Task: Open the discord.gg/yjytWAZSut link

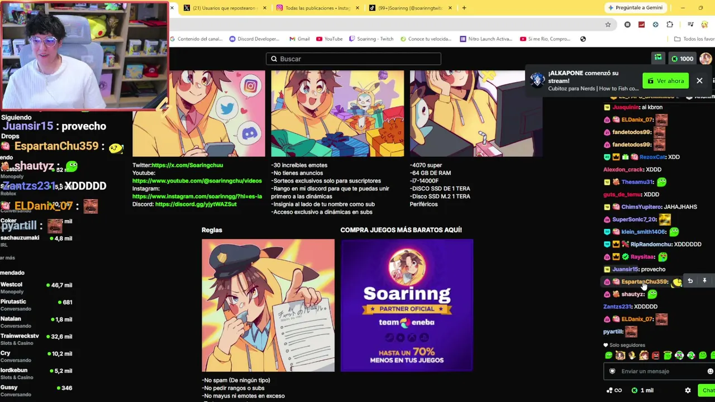Action: pos(196,204)
